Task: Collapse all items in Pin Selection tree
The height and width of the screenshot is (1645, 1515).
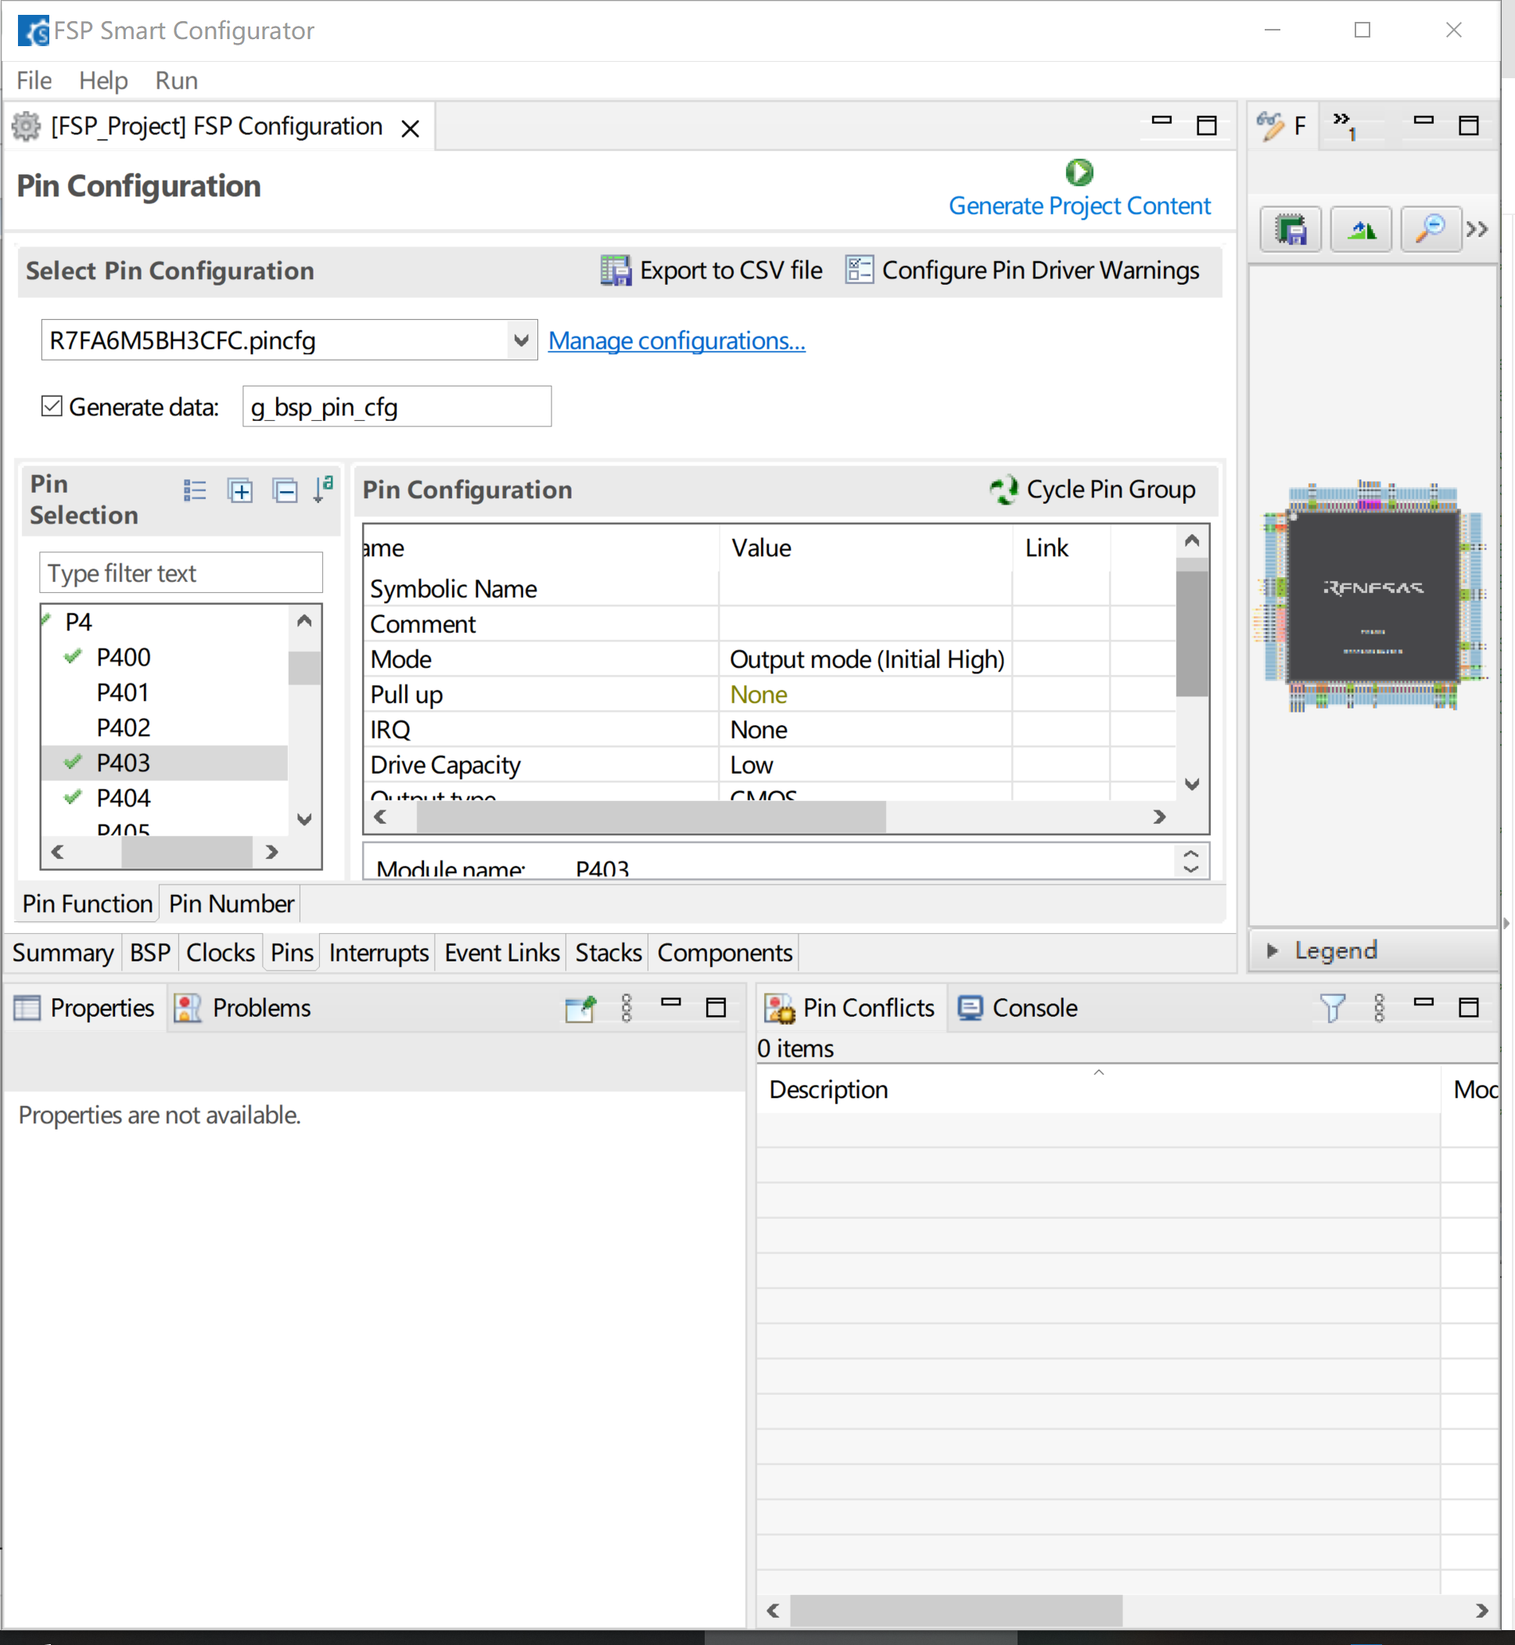Action: (x=285, y=491)
